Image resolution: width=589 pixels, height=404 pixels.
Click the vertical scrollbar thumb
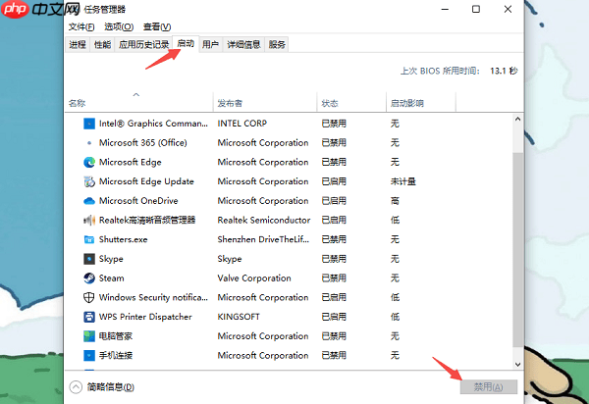(x=517, y=250)
